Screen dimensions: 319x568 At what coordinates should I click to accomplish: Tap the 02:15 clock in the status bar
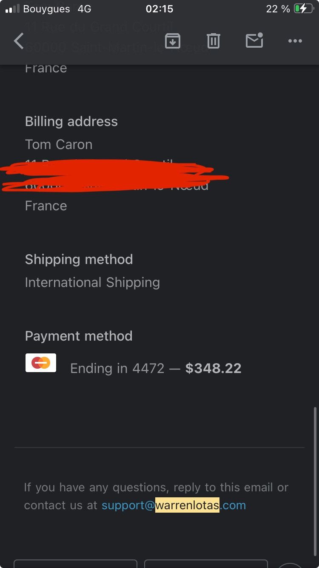pyautogui.click(x=159, y=9)
